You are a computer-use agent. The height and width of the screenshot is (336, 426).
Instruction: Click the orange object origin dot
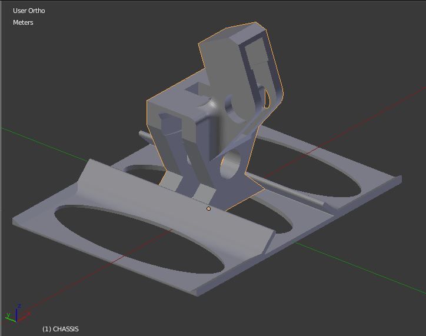(x=208, y=209)
